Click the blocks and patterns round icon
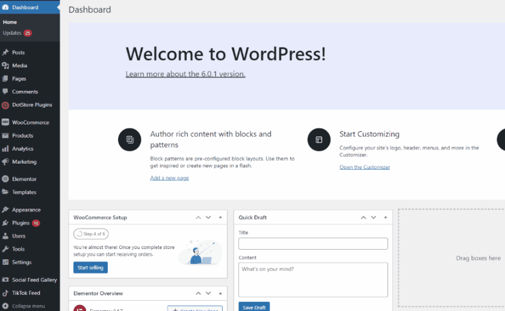The height and width of the screenshot is (311, 505). [x=129, y=140]
